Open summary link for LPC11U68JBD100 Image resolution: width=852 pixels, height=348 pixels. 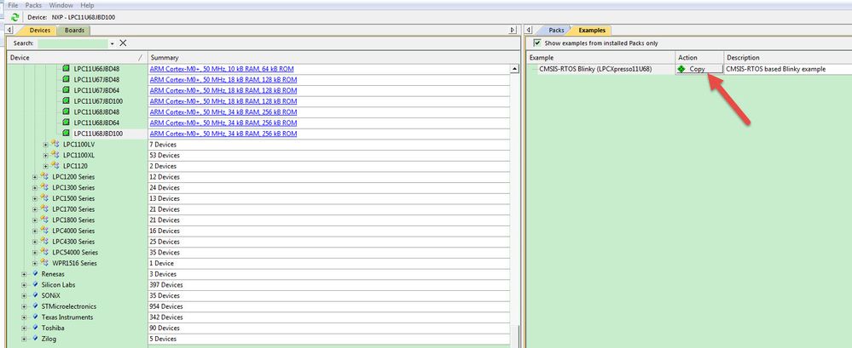click(223, 134)
